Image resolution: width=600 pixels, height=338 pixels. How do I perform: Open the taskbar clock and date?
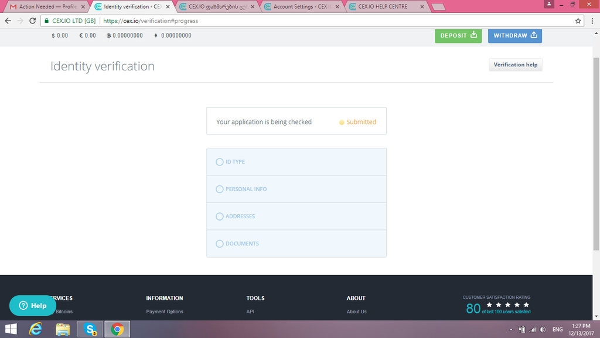point(581,330)
